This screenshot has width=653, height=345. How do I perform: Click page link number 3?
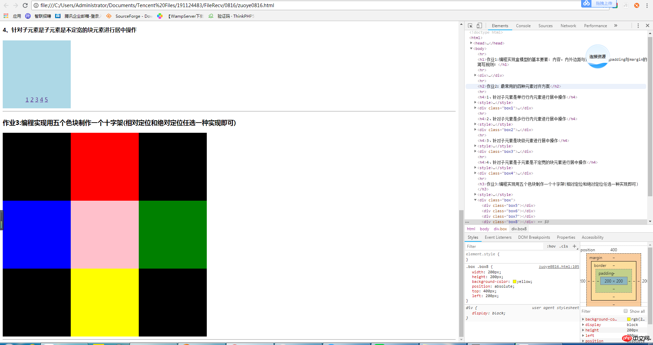[x=37, y=99]
